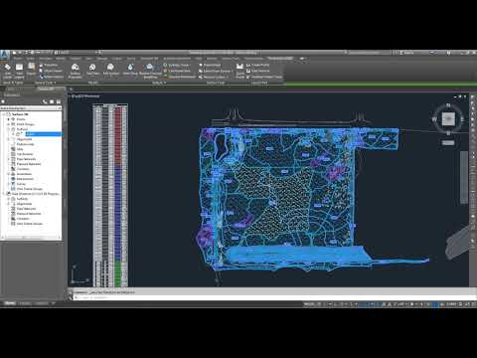This screenshot has height=358, width=477.
Task: Click the Sign In user icon in title bar
Action: click(401, 53)
